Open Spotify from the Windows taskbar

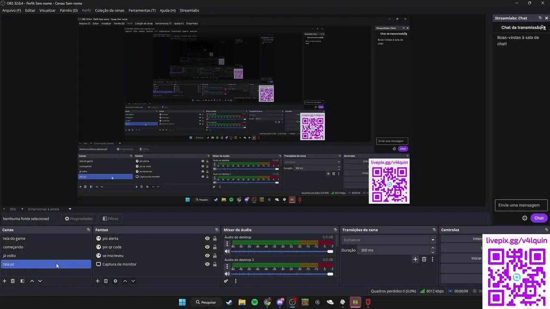tap(254, 302)
